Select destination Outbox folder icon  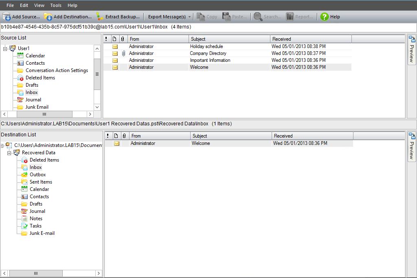point(24,175)
